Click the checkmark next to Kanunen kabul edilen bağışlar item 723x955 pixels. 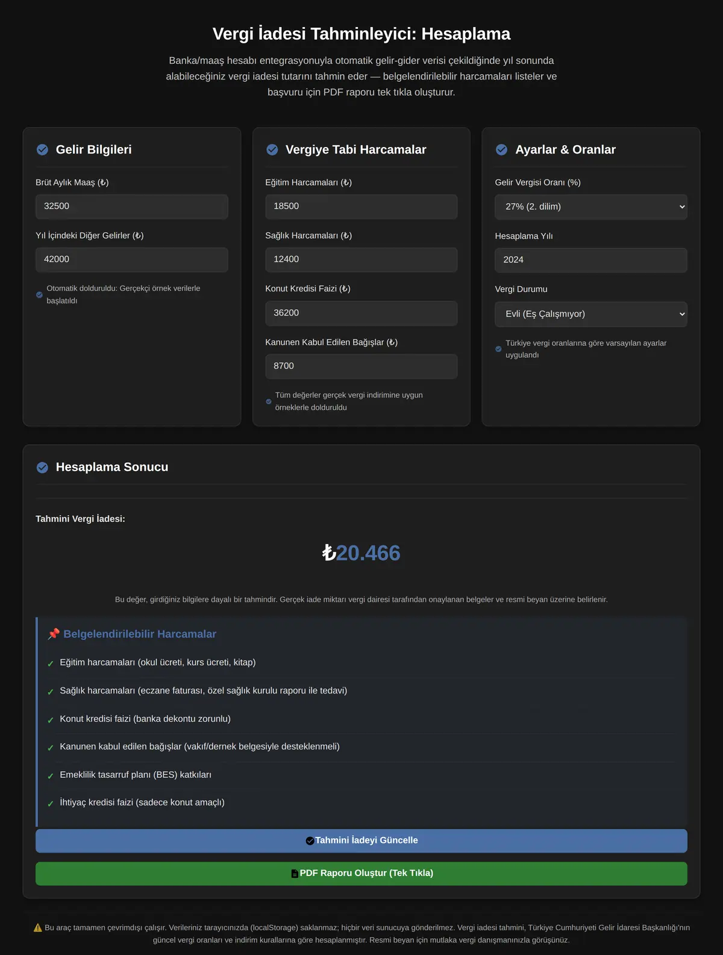pos(51,748)
